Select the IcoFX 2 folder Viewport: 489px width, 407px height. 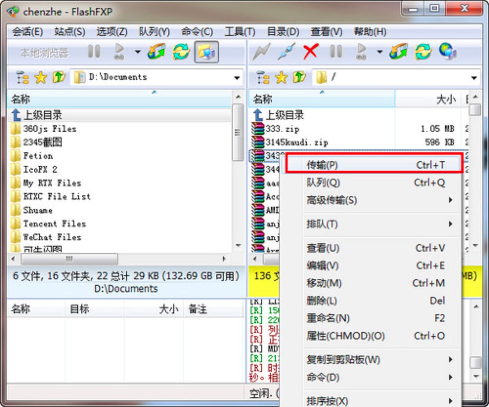coord(34,169)
